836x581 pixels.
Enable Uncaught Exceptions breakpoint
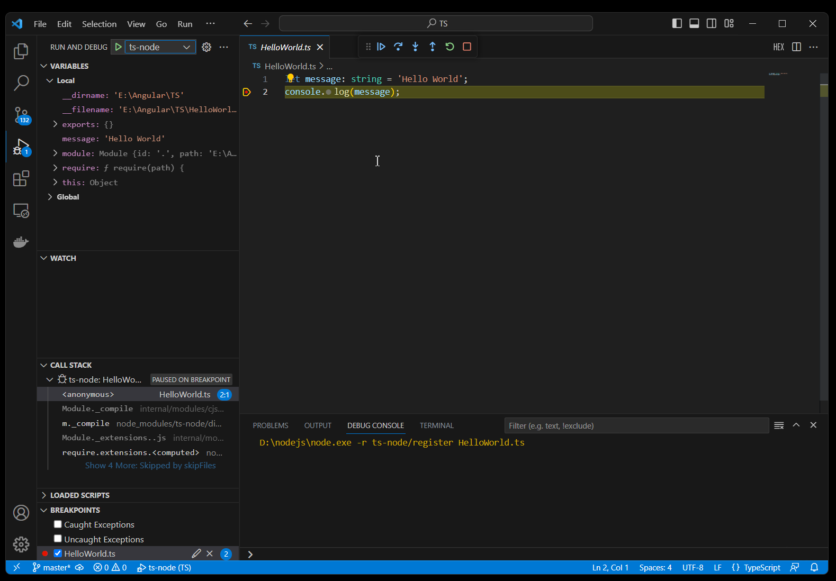point(58,539)
